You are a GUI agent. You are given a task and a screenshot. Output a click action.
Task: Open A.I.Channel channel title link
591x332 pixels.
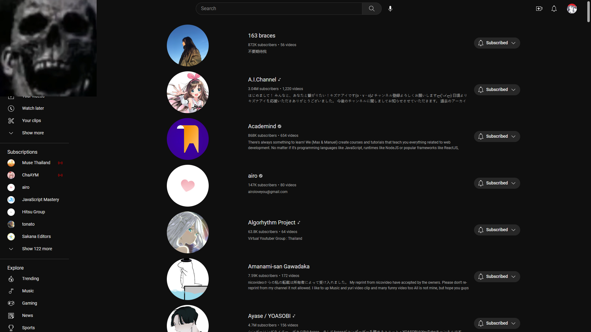click(x=262, y=80)
